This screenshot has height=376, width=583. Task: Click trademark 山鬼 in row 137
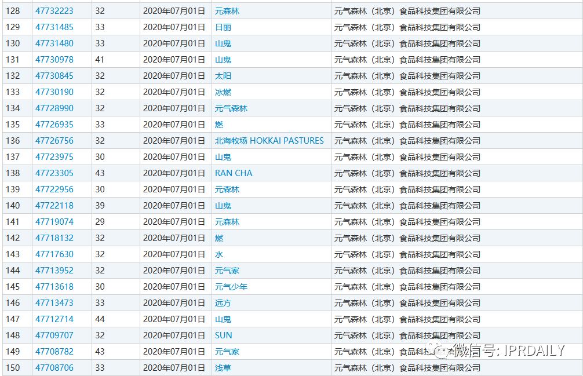tap(223, 157)
